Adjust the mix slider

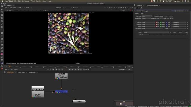167,34
